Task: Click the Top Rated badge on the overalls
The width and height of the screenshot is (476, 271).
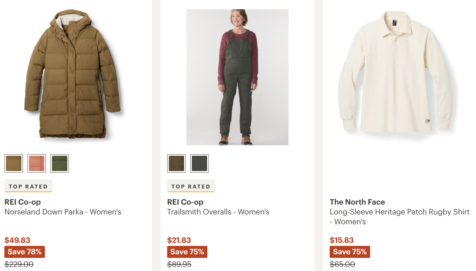Action: (x=191, y=186)
